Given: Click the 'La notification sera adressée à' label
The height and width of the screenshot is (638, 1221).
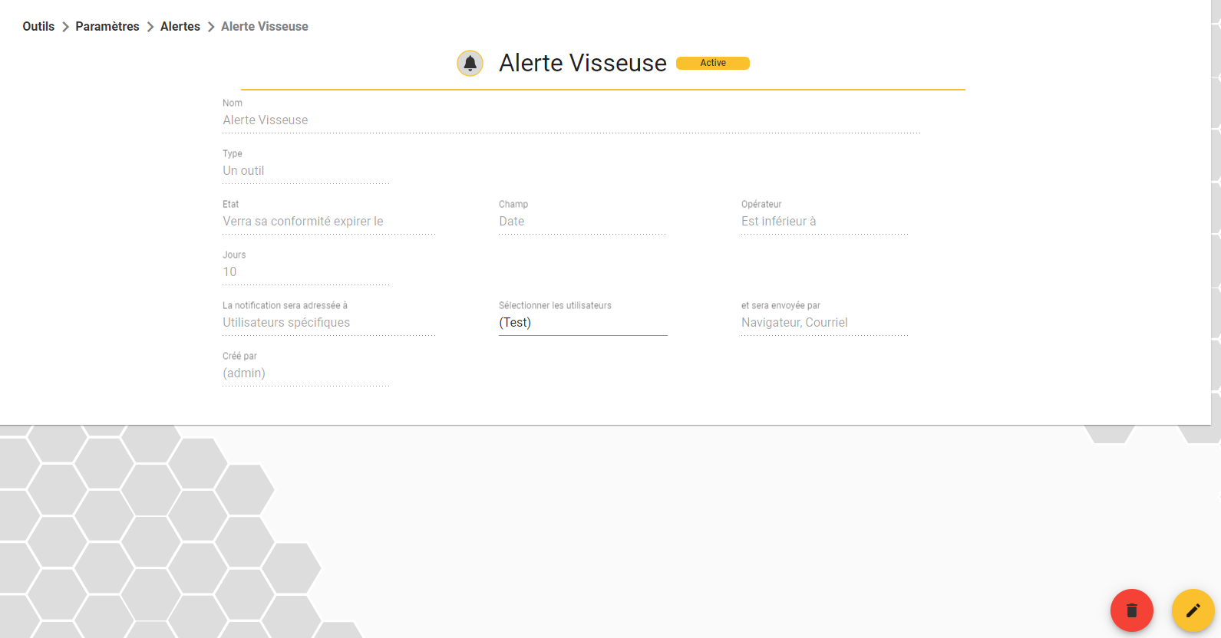Looking at the screenshot, I should [285, 305].
